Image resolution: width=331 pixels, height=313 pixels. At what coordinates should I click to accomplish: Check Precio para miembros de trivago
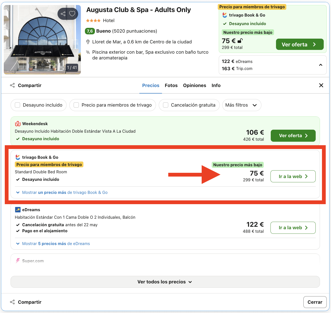coord(76,105)
